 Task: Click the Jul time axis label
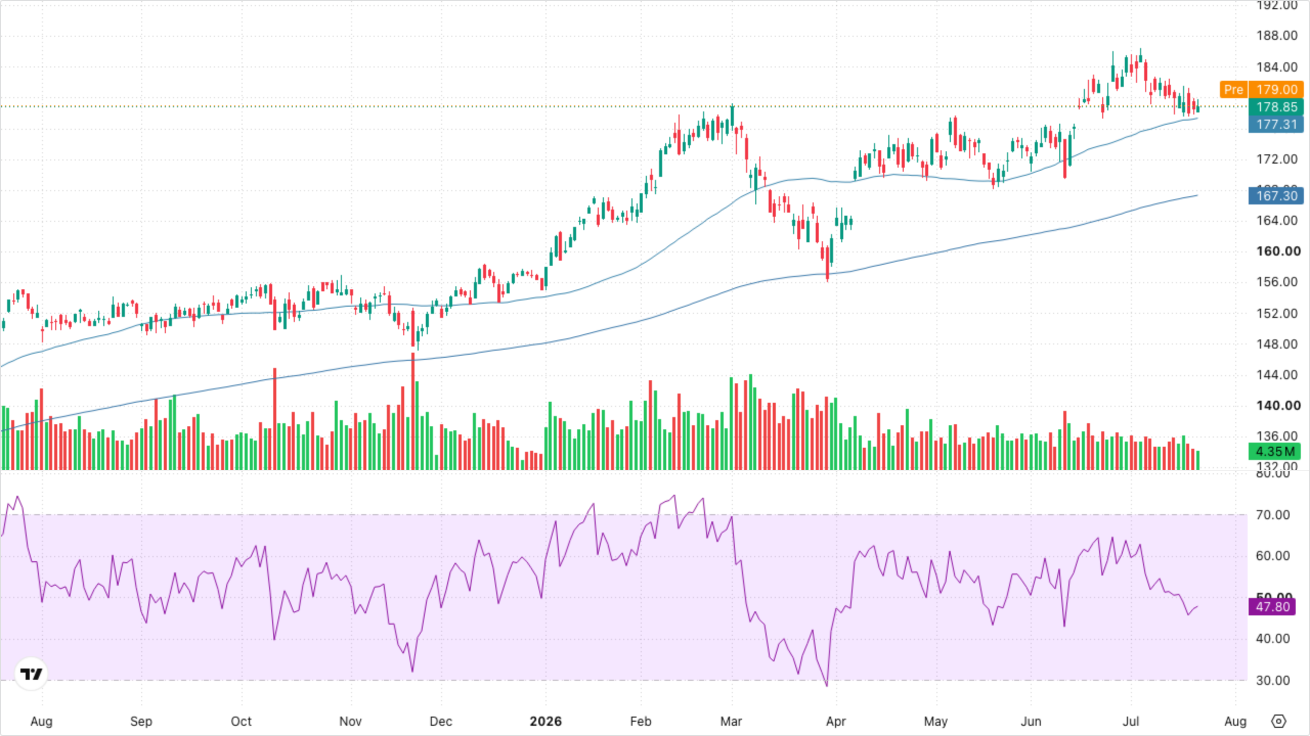pos(1131,721)
